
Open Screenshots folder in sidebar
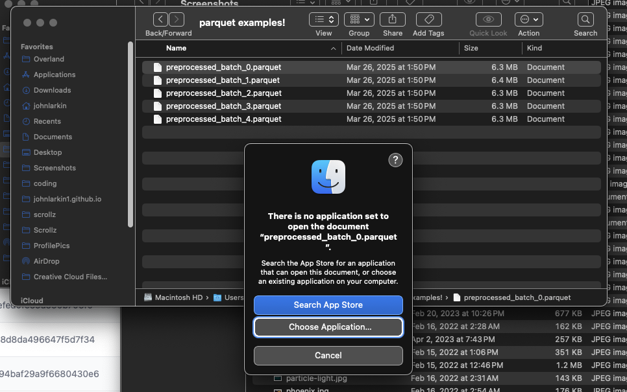(55, 168)
